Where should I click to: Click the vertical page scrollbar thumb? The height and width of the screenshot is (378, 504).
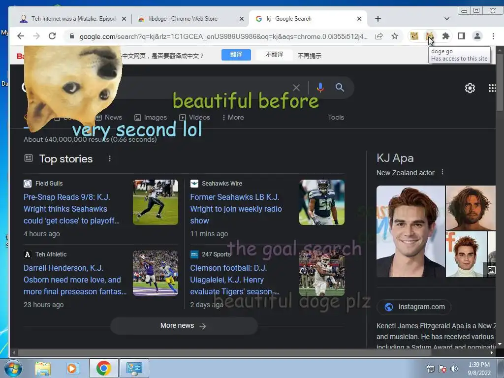tap(500, 82)
